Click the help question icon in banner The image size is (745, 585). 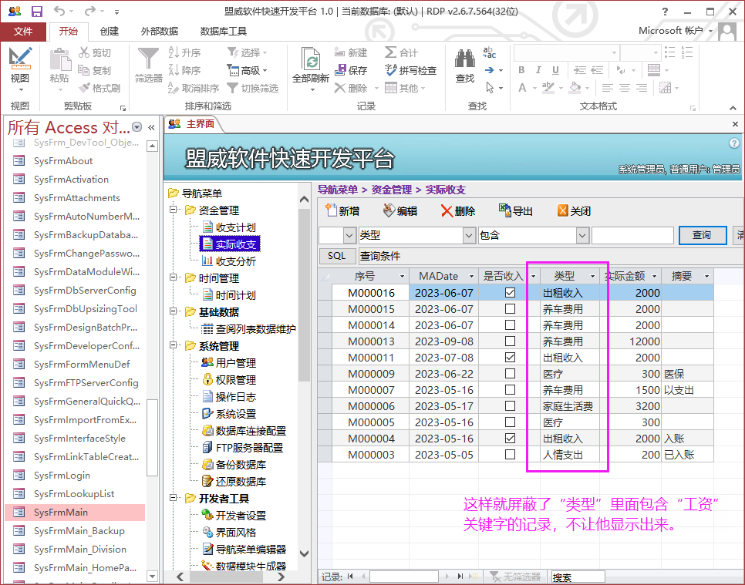click(734, 143)
